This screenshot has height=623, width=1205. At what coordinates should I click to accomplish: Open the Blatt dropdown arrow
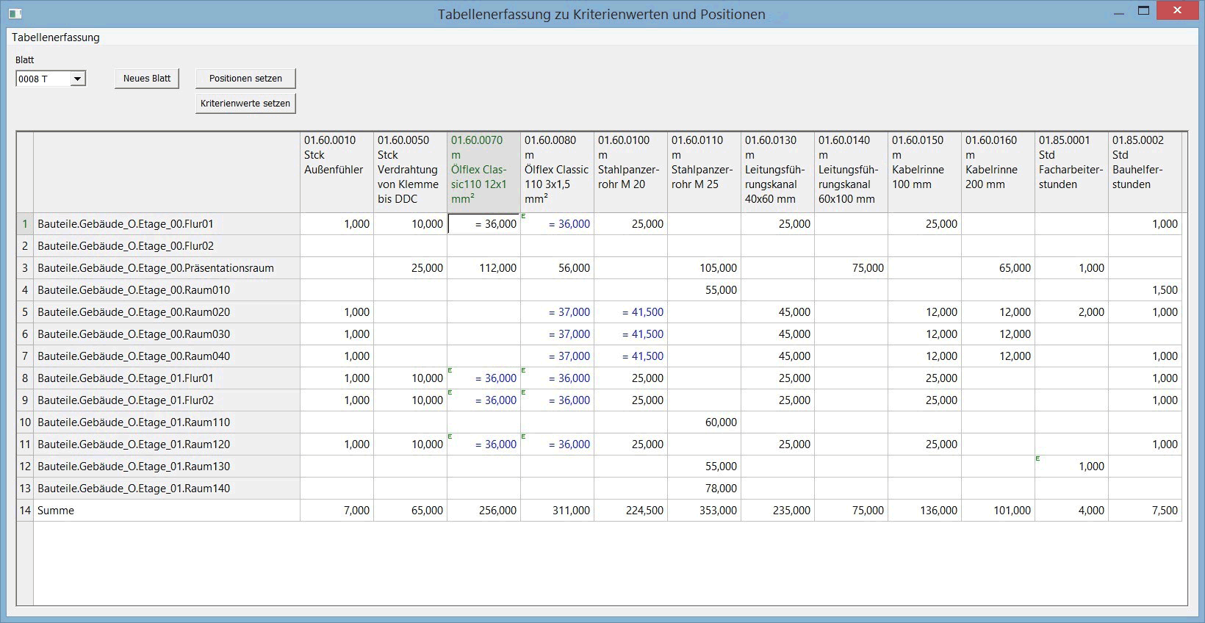point(77,79)
